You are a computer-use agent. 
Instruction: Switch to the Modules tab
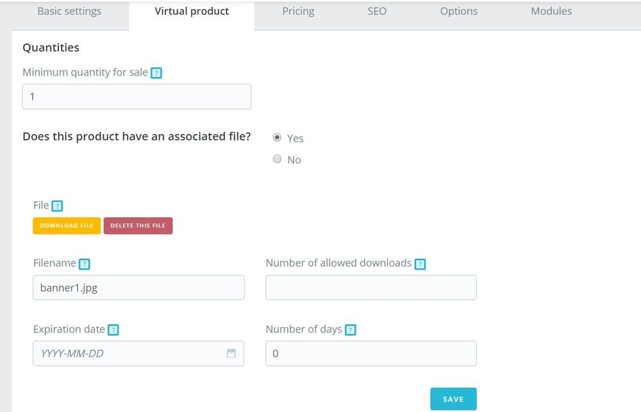pos(551,11)
